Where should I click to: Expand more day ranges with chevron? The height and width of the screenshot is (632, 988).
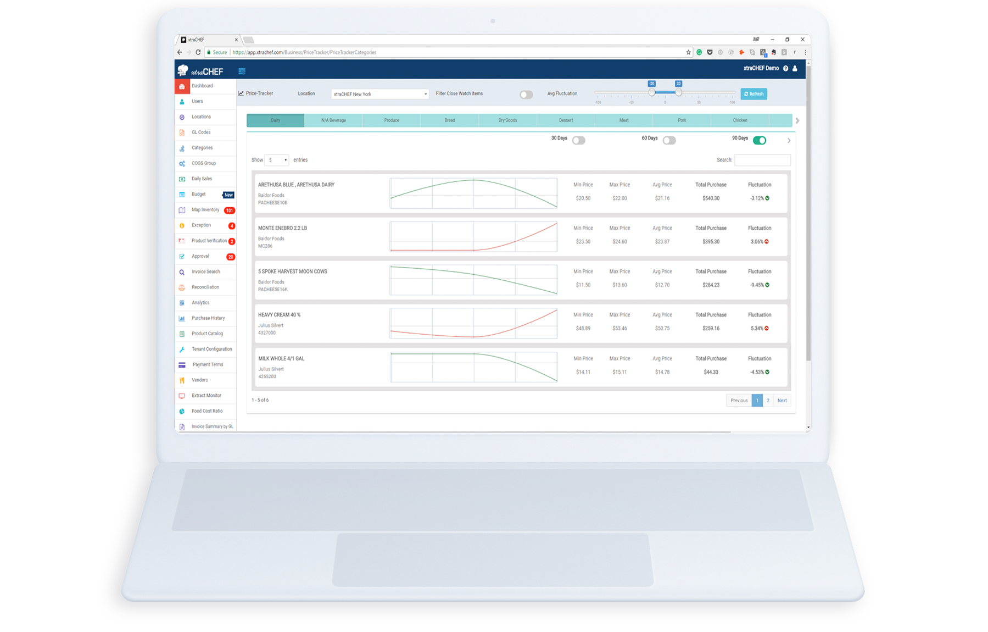[789, 141]
